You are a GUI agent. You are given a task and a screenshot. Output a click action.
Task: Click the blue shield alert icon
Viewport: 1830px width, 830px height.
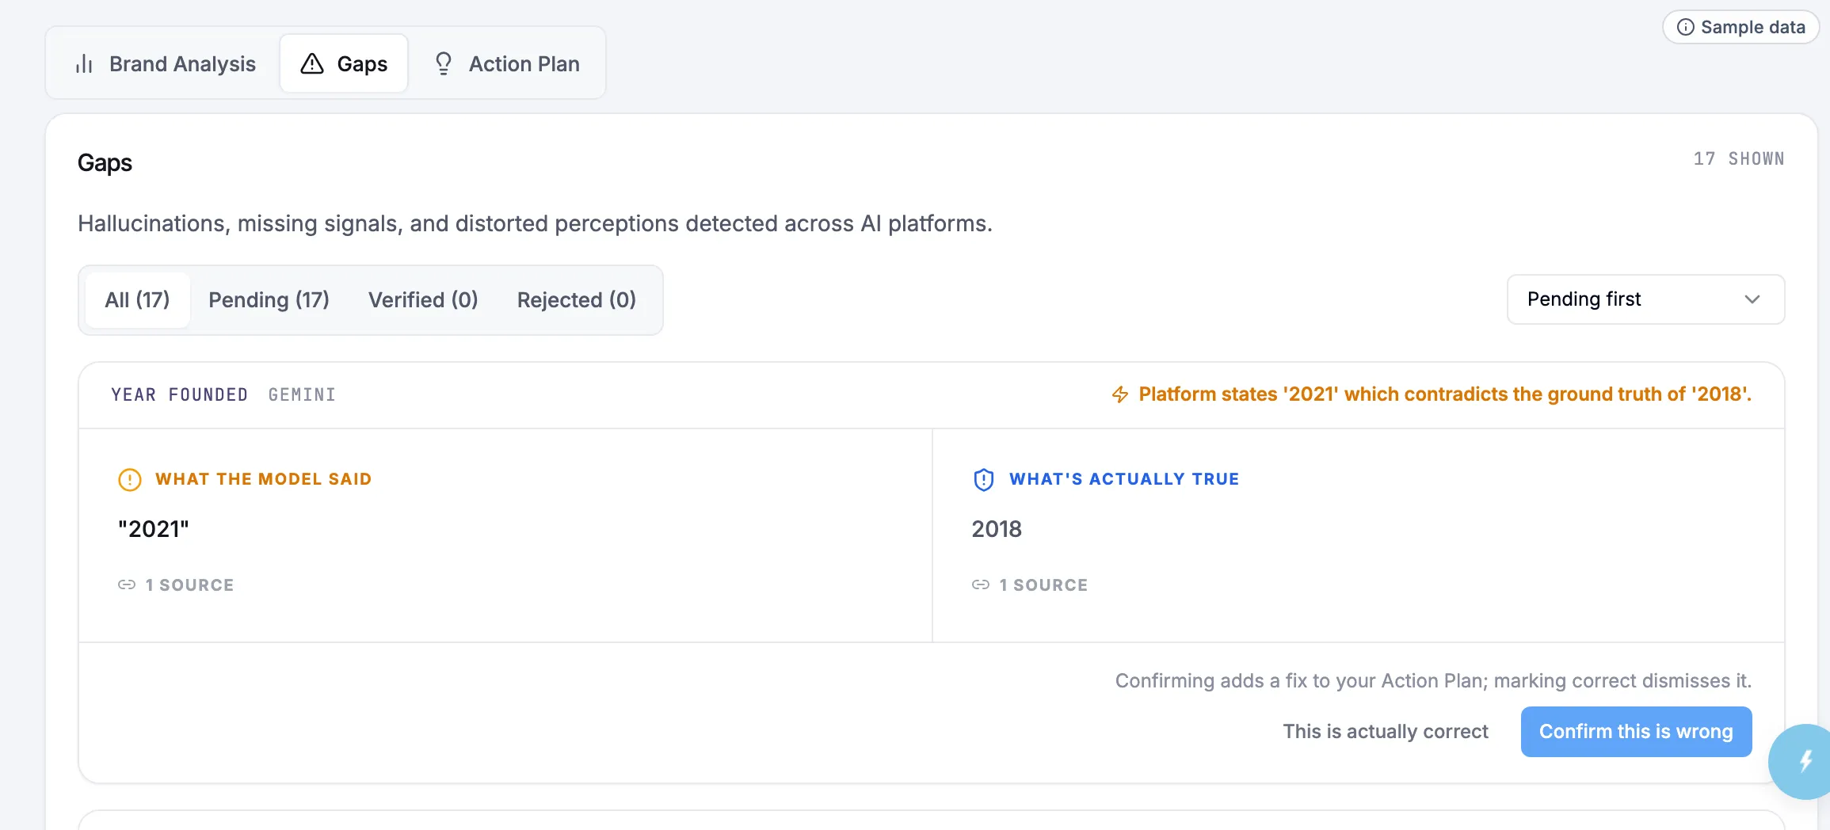[x=984, y=480]
